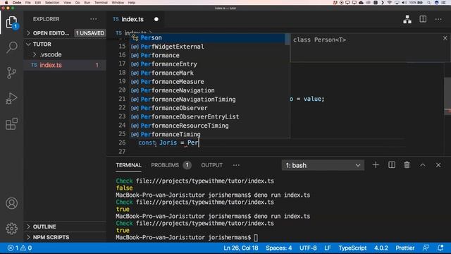Screen dimensions: 451x254
Task: Close the class Person<T> details popup
Action: point(445,38)
